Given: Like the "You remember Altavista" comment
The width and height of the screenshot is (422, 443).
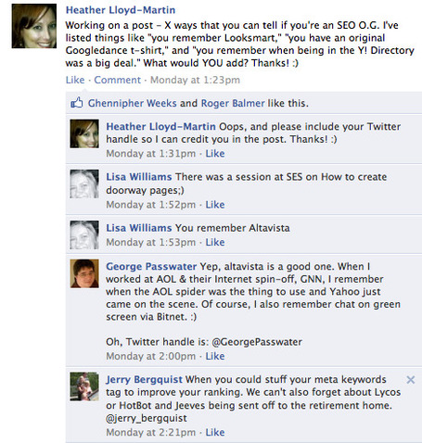Looking at the screenshot, I should point(215,242).
